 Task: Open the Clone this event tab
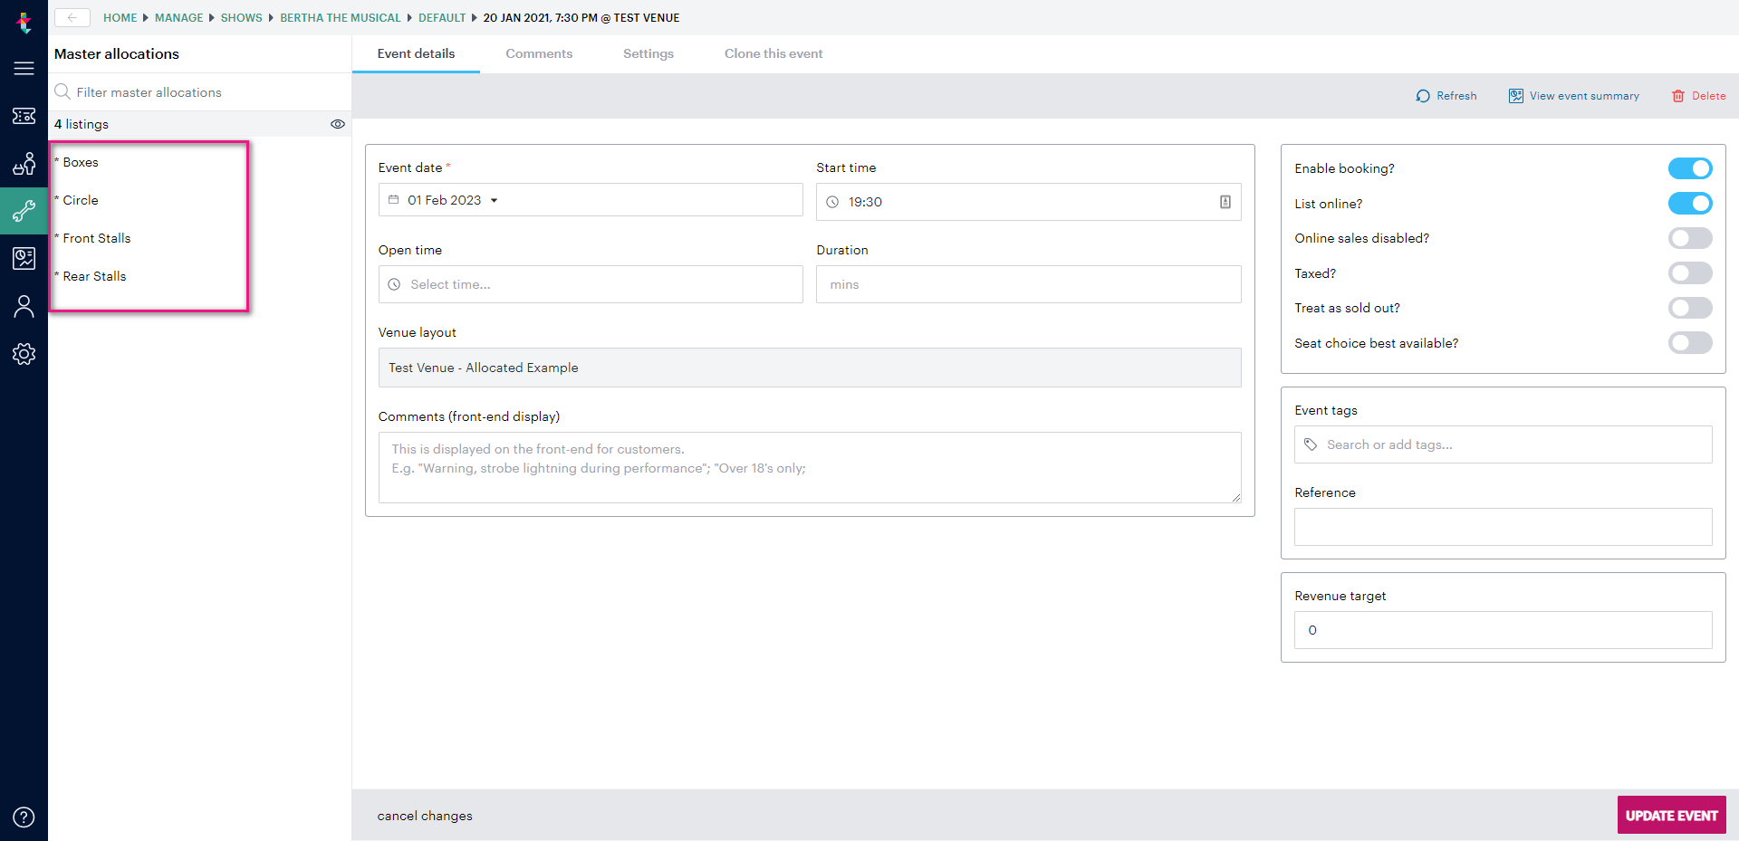(773, 53)
